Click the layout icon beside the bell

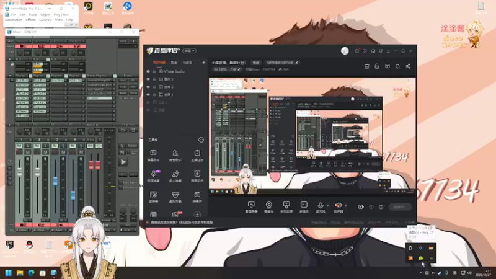click(x=387, y=66)
